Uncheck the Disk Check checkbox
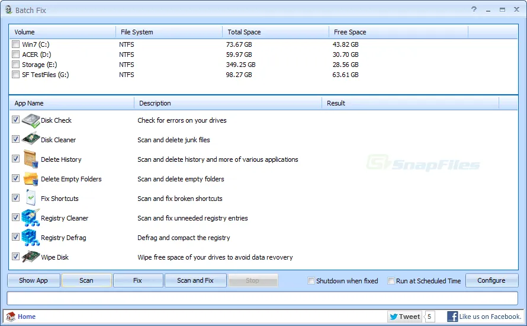This screenshot has width=527, height=326. tap(15, 119)
